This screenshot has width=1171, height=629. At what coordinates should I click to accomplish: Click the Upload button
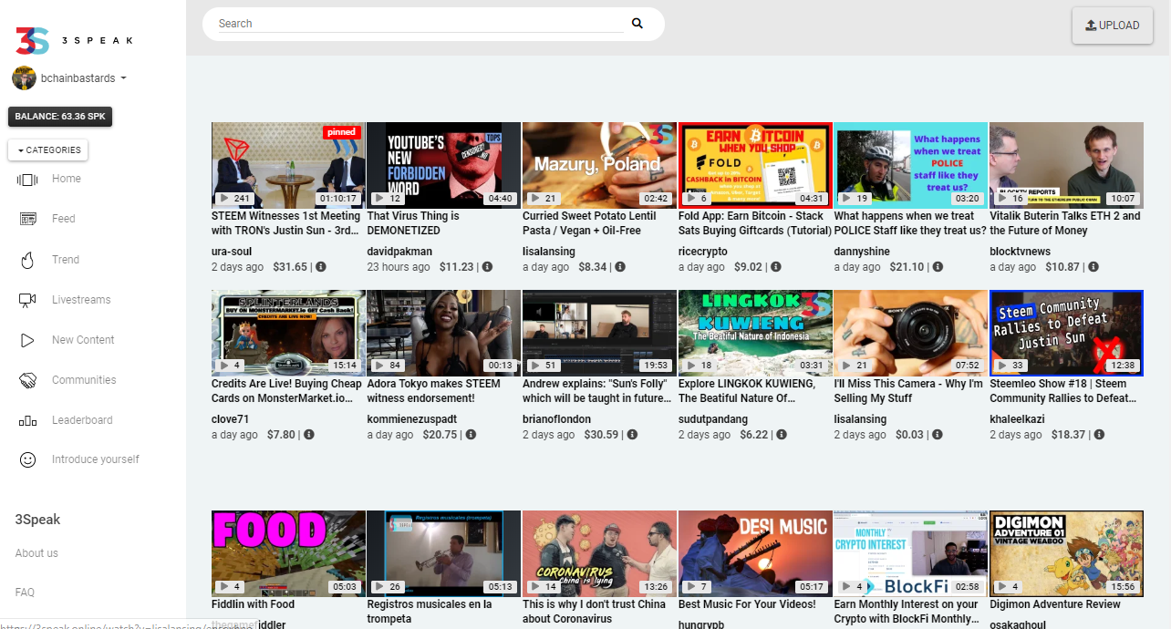click(1112, 26)
